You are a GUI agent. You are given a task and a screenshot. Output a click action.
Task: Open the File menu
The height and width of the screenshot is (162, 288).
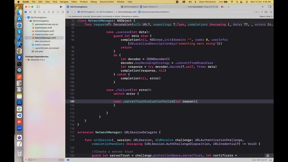tap(34, 2)
